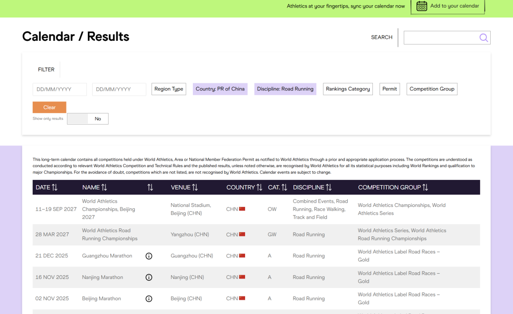This screenshot has height=314, width=513.
Task: Open the Country: PR of China filter
Action: 220,89
